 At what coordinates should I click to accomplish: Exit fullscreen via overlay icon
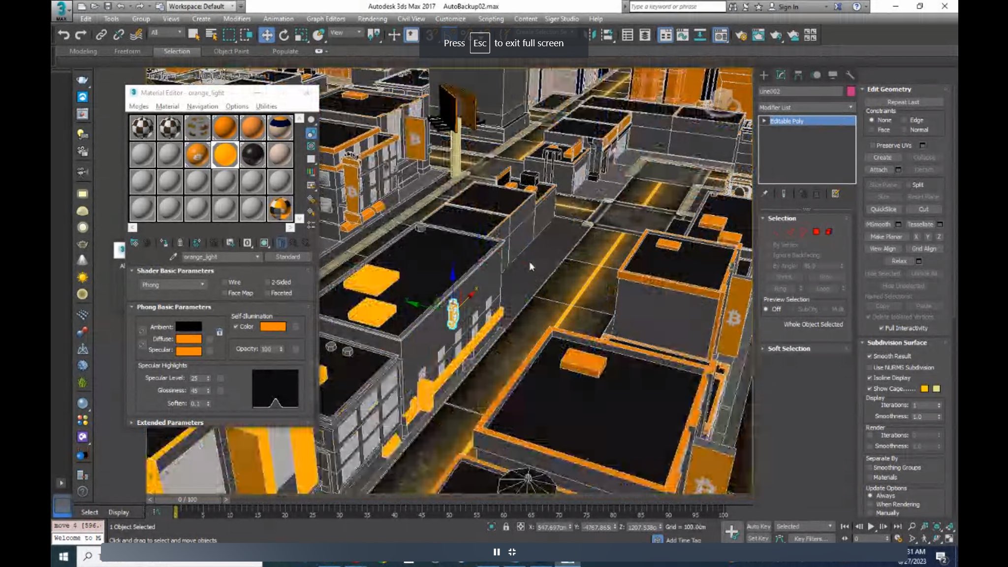click(x=512, y=552)
